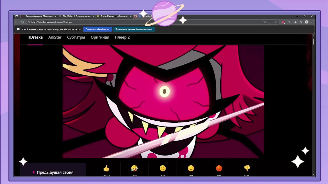328x184 pixels.
Task: Select the Субтитры player tab
Action: [x=76, y=37]
